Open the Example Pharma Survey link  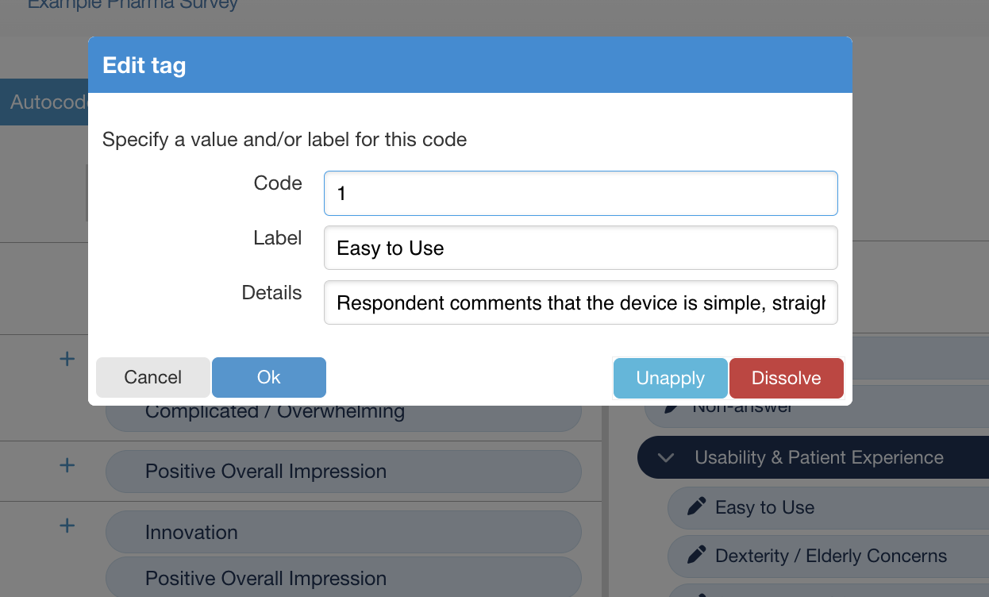coord(133,5)
